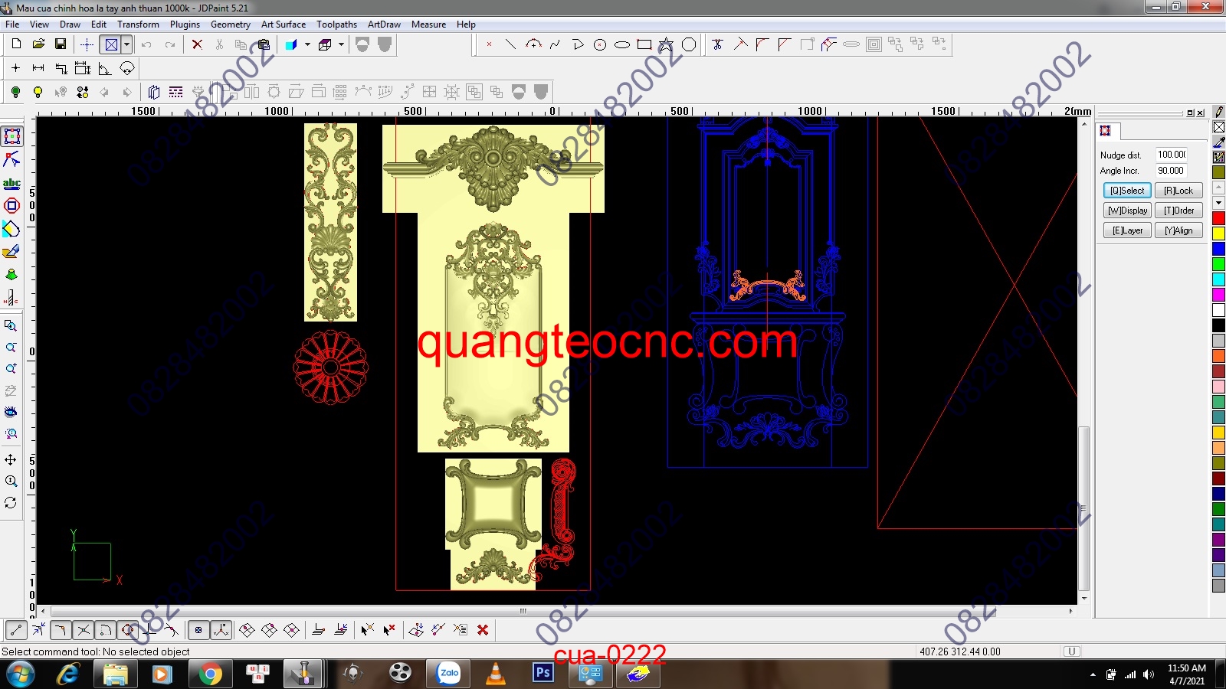1226x689 pixels.
Task: Pick the red color swatch in palette
Action: tap(1218, 218)
